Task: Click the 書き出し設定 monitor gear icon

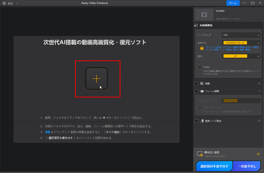Action: tap(200, 154)
